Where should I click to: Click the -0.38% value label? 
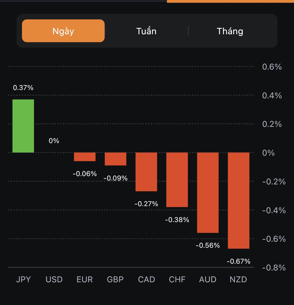click(177, 220)
